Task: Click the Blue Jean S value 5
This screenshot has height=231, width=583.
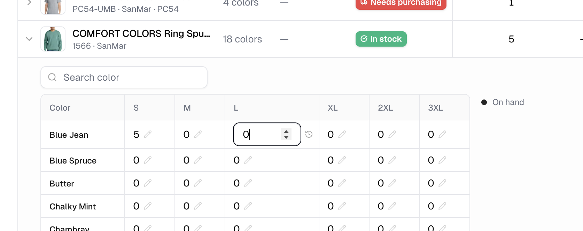Action: tap(136, 134)
